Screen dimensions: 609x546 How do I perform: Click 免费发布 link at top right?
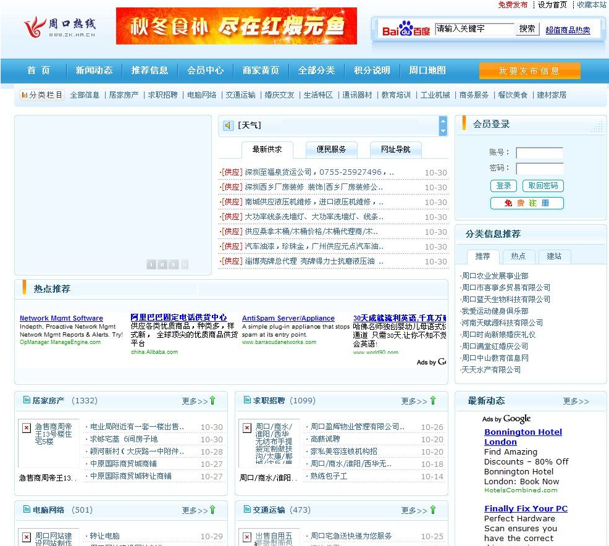coord(513,5)
